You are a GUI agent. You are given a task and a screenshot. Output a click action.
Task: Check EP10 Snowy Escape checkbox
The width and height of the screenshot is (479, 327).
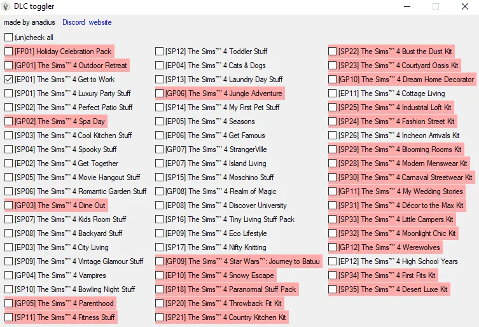click(x=159, y=275)
